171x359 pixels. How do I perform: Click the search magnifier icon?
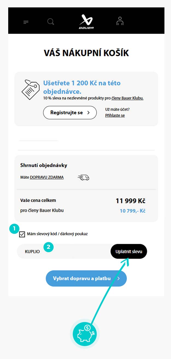pos(51,22)
